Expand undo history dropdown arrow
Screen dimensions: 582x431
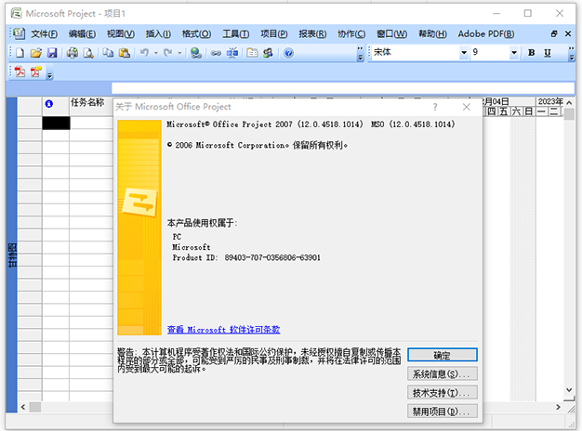pos(156,53)
